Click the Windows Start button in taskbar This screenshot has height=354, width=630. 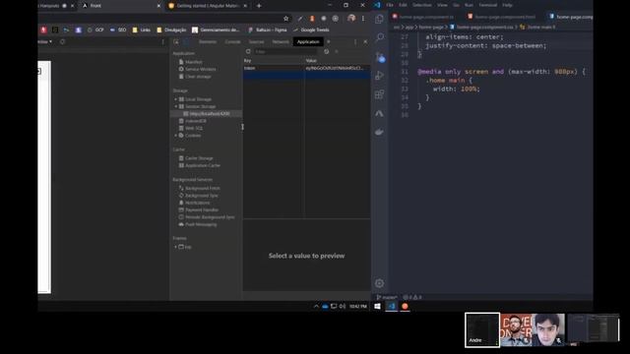click(x=377, y=306)
